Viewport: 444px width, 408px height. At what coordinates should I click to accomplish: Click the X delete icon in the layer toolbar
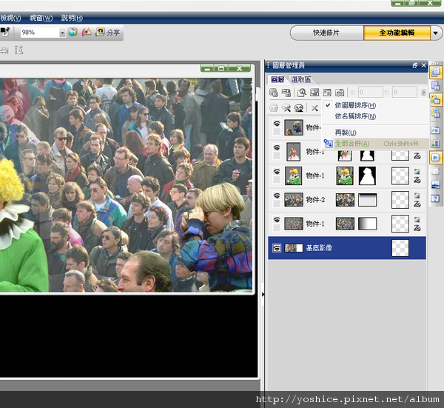(x=314, y=108)
